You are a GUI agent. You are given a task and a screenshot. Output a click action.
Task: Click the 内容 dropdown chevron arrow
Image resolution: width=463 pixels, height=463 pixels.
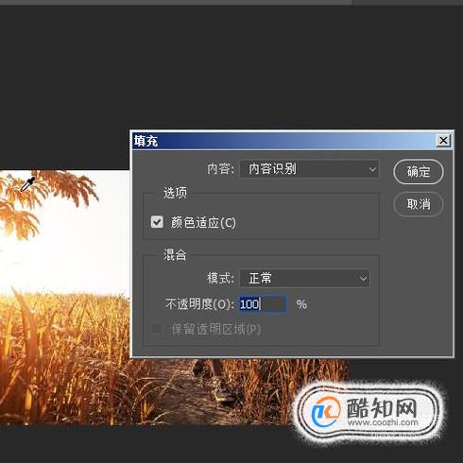coord(372,170)
